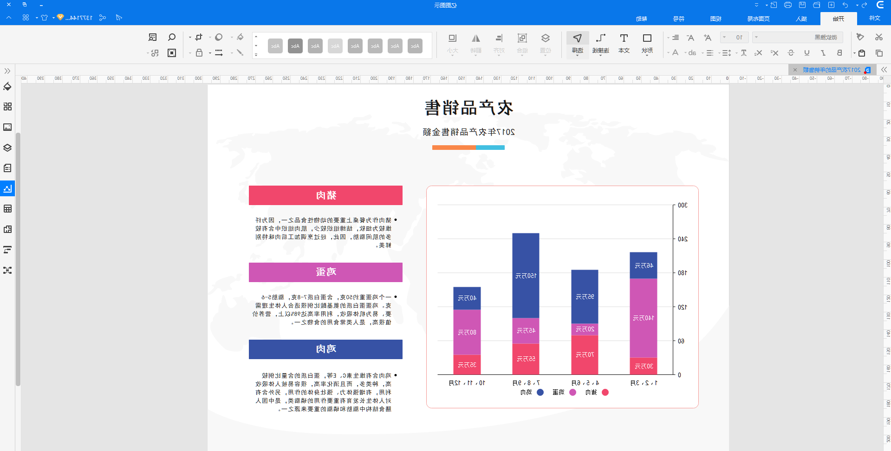Click the cut scissors icon
Viewport: 891px width, 451px height.
coord(879,37)
